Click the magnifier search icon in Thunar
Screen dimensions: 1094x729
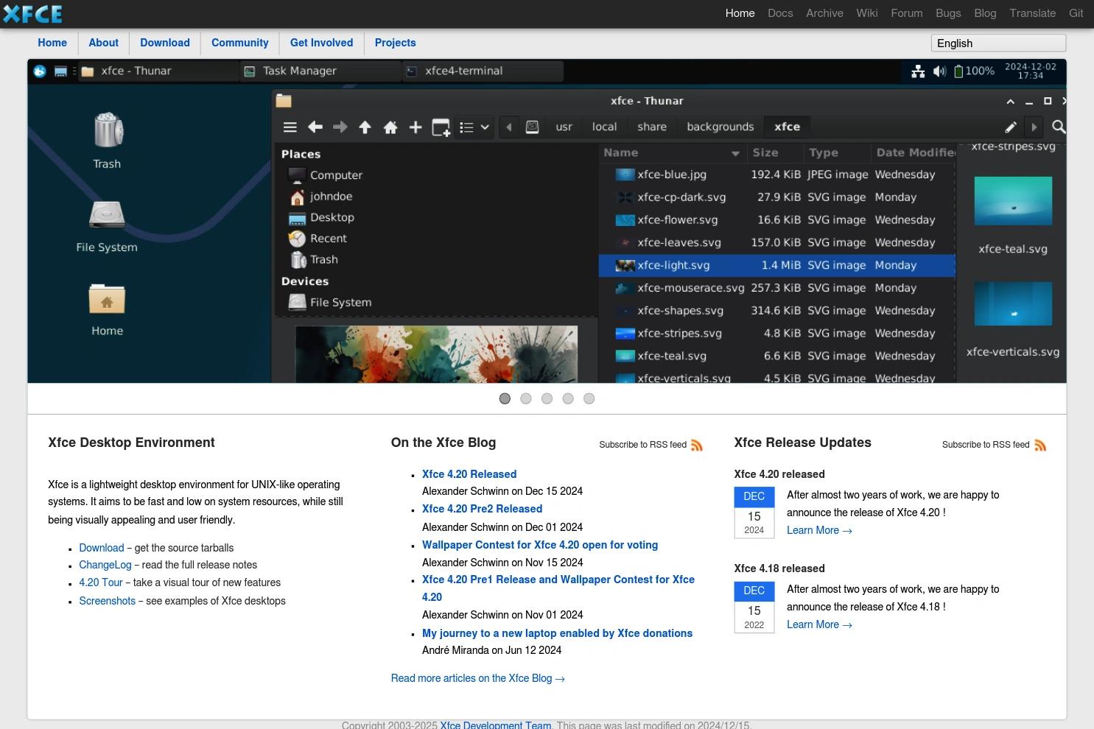(x=1059, y=127)
